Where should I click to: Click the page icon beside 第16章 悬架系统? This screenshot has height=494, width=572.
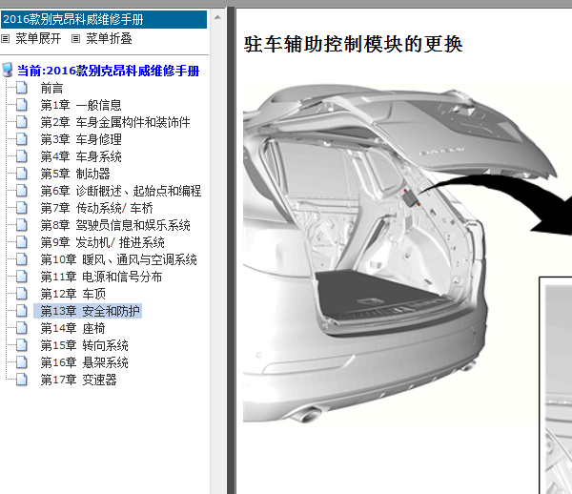tap(22, 362)
